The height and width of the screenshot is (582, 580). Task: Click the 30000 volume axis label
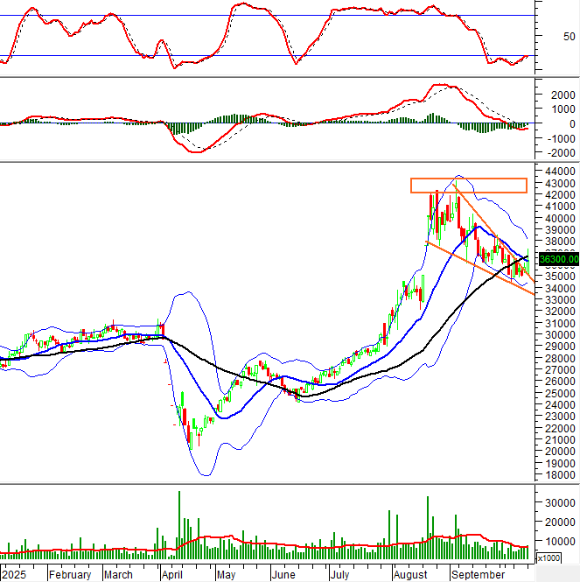pyautogui.click(x=556, y=502)
